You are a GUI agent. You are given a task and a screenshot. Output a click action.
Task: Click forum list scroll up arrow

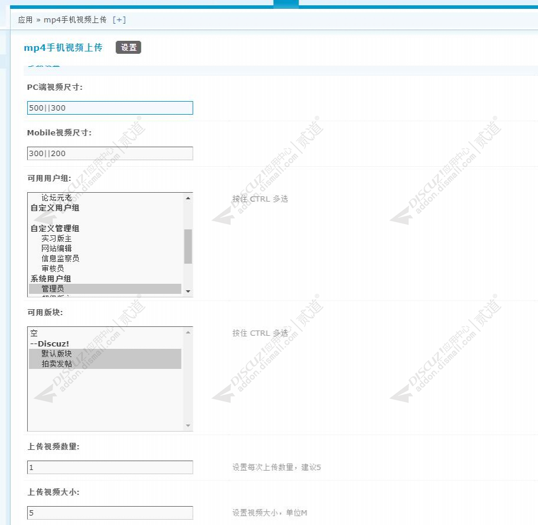tap(188, 332)
